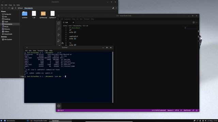Open Edit menu in Terminal window
Screen dimensions: 218x122
[30, 50]
